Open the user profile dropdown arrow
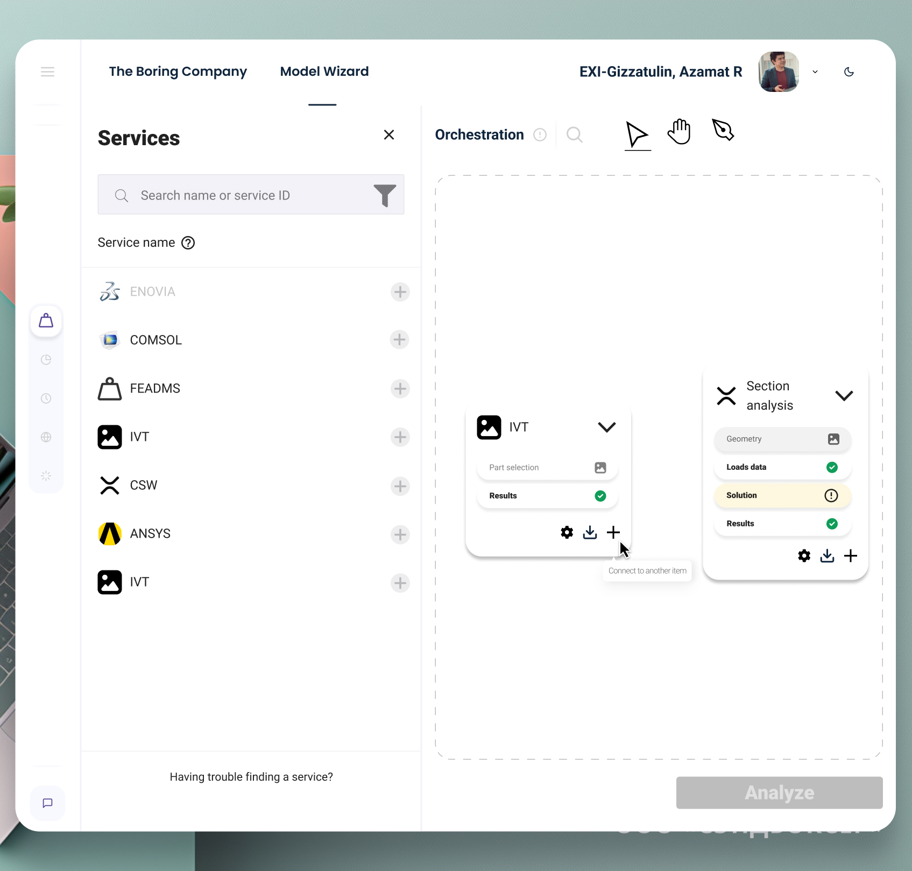The height and width of the screenshot is (871, 912). (x=815, y=72)
